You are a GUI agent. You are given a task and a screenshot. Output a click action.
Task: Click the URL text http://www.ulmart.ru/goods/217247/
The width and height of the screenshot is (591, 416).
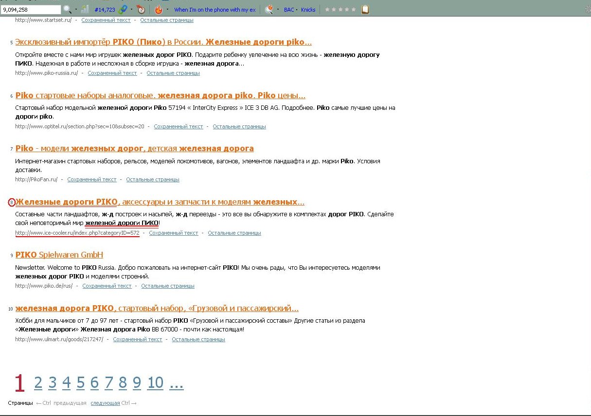pyautogui.click(x=59, y=340)
